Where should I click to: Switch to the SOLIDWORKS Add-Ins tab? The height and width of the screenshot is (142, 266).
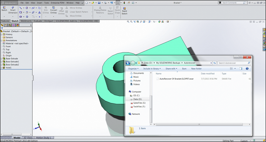[66, 21]
